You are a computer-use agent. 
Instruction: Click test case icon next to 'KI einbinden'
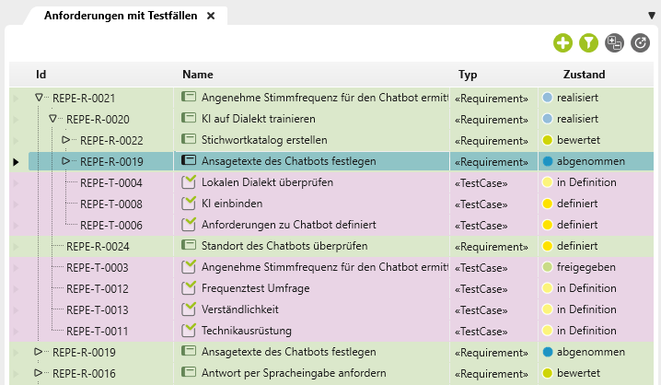(189, 204)
